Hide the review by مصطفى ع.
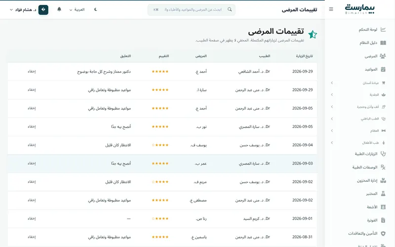Screen dimensions: 395x247 (x=32, y=200)
